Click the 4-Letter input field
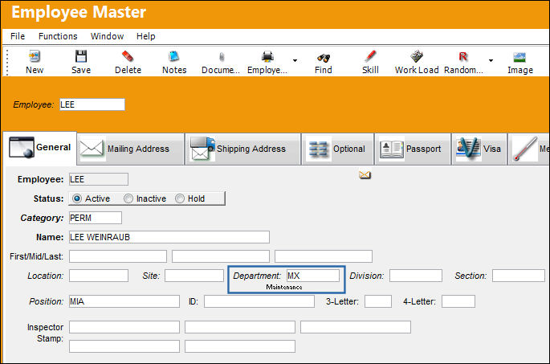This screenshot has width=550, height=364. (458, 301)
